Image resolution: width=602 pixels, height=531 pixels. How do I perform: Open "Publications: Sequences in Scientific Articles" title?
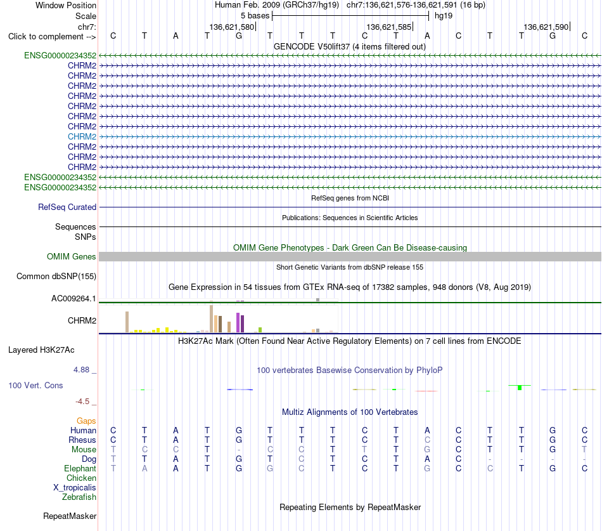350,218
